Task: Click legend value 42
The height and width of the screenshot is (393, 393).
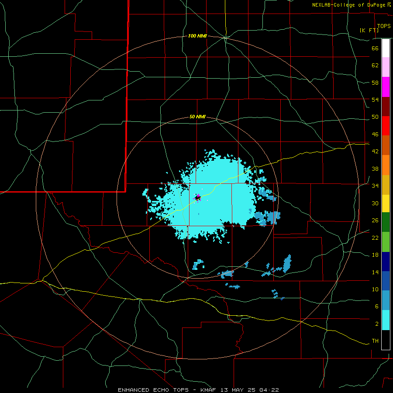Action: pyautogui.click(x=375, y=152)
